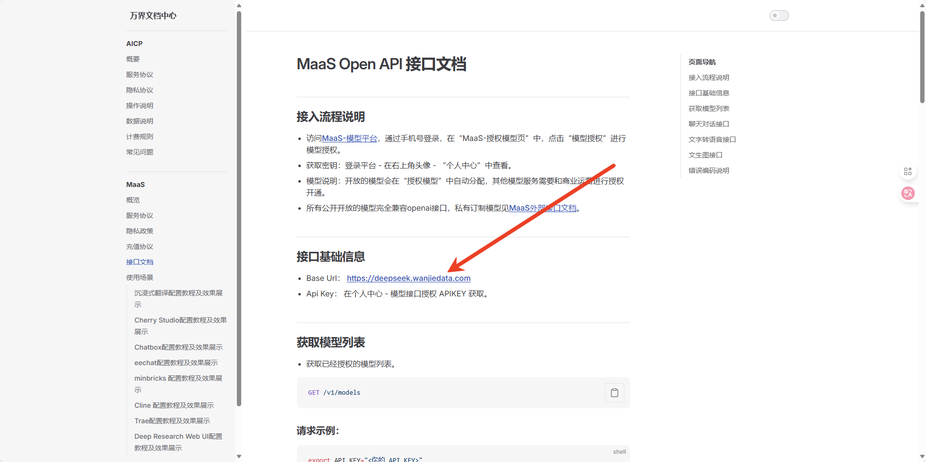Screen dimensions: 926x462
Task: Open MaaS 充值协议 page
Action: pos(139,246)
